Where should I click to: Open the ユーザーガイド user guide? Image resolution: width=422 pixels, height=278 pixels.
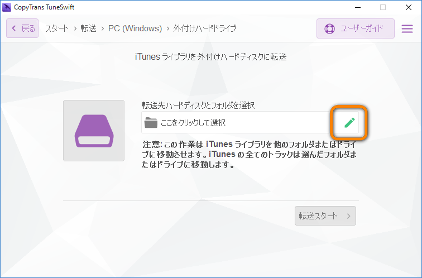[355, 28]
